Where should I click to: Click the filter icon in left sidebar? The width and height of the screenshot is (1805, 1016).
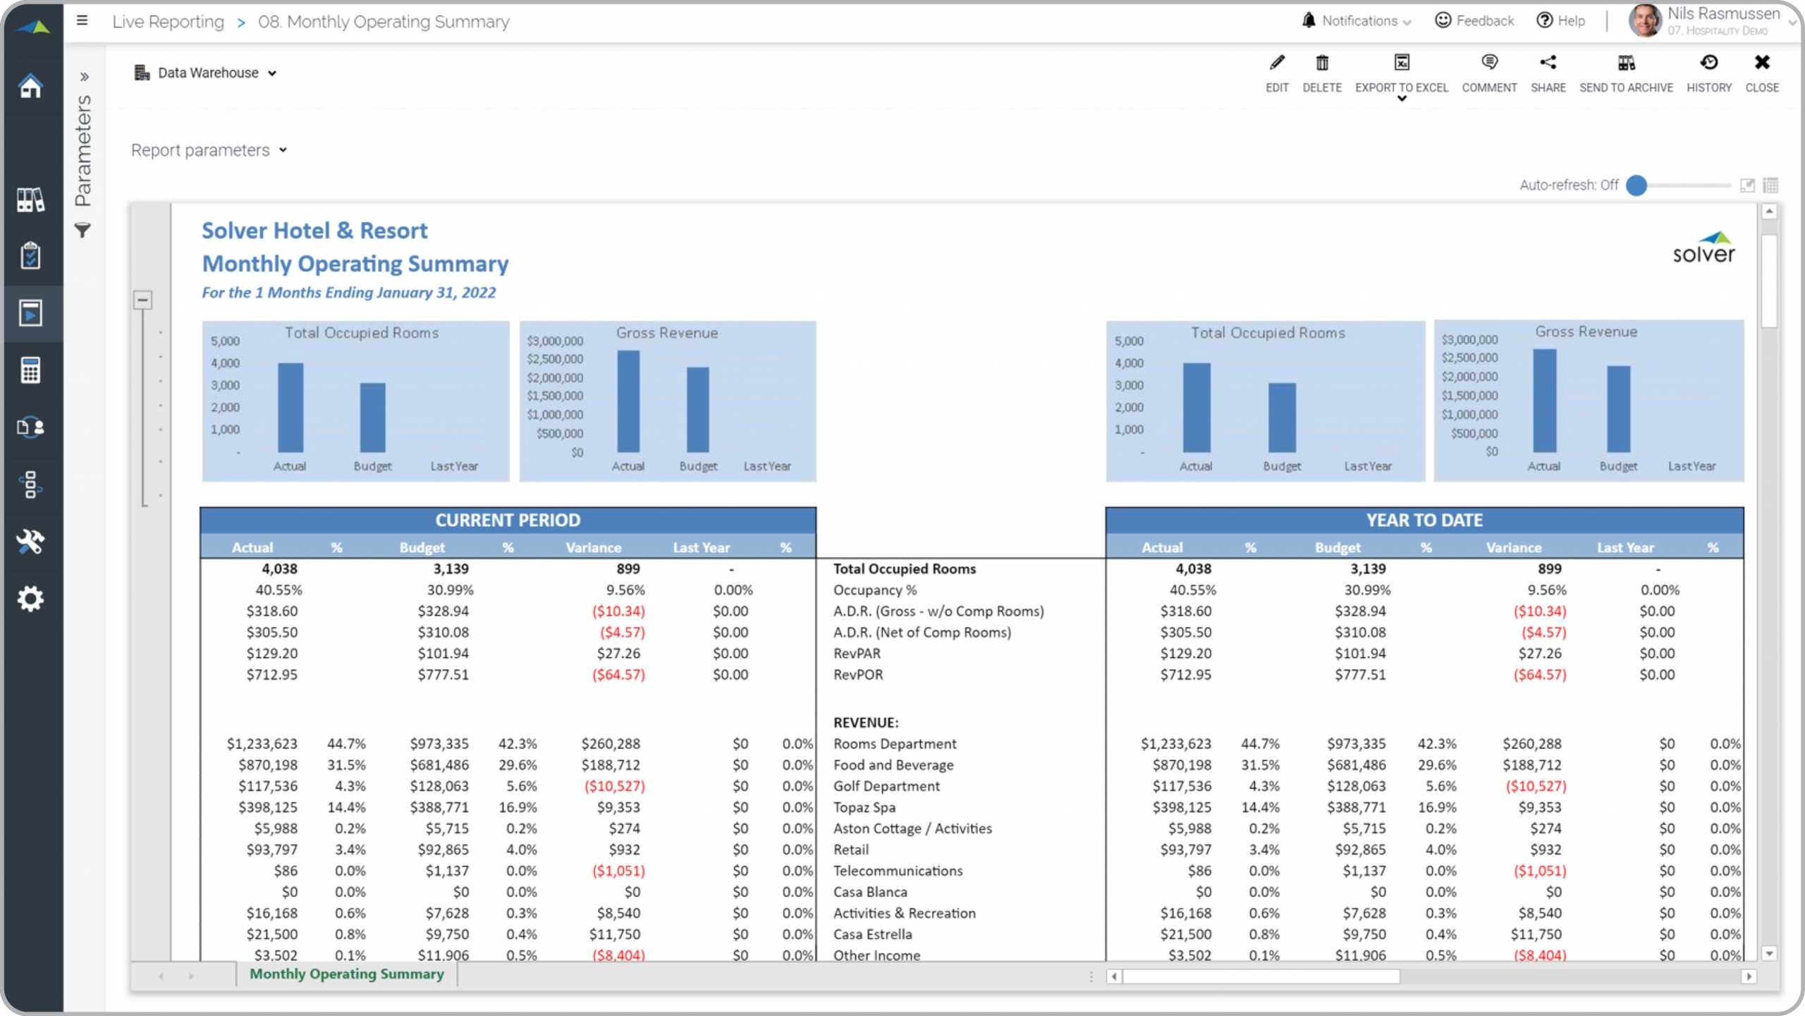pos(83,231)
